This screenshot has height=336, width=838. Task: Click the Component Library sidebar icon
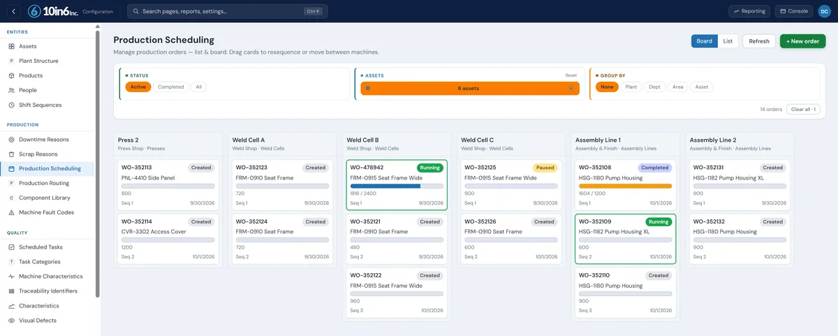click(11, 198)
